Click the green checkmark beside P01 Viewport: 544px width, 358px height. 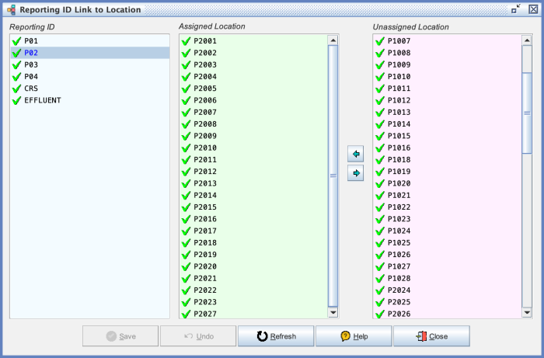(x=16, y=41)
